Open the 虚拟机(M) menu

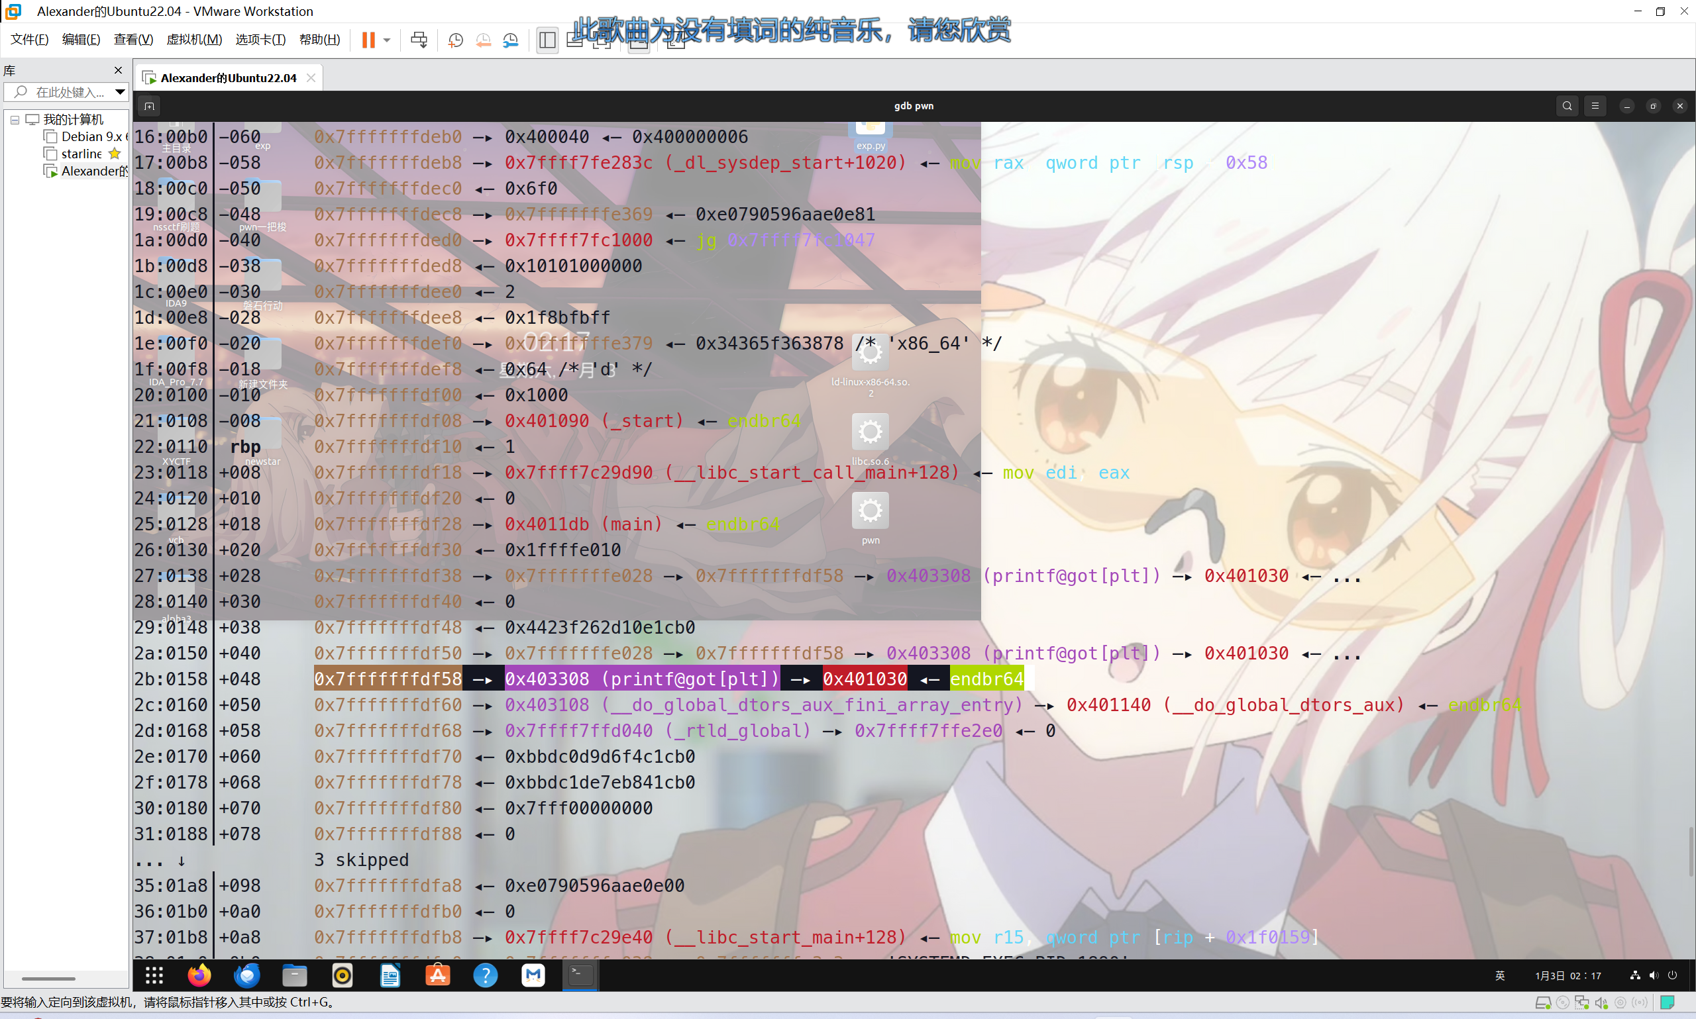(x=193, y=40)
